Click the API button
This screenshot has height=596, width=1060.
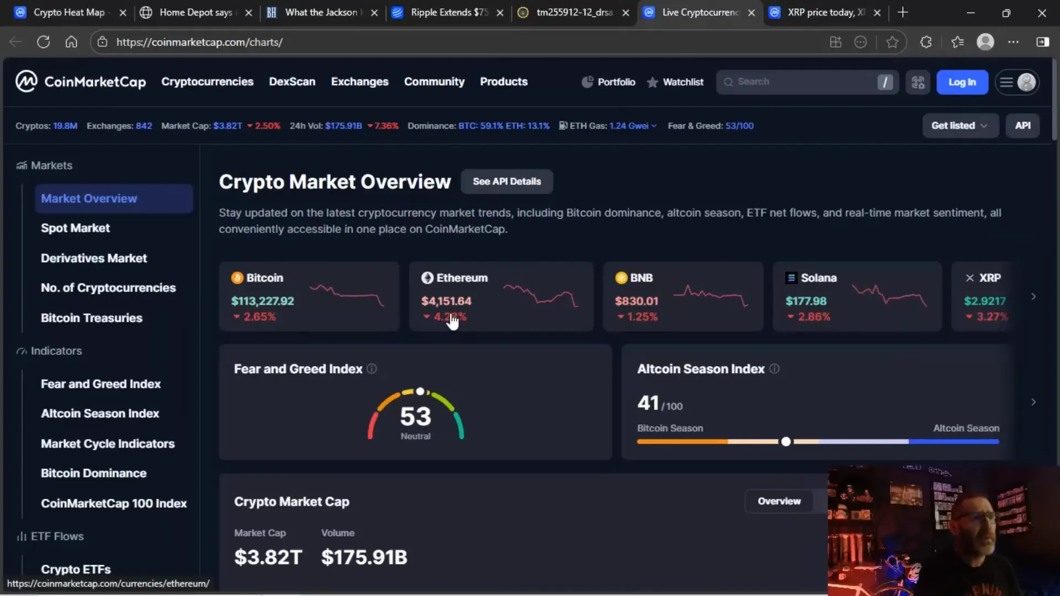[x=1022, y=126]
